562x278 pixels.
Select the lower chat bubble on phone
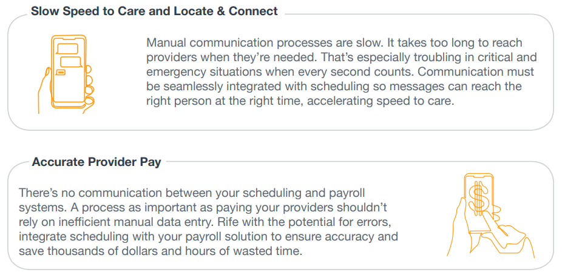[x=72, y=62]
